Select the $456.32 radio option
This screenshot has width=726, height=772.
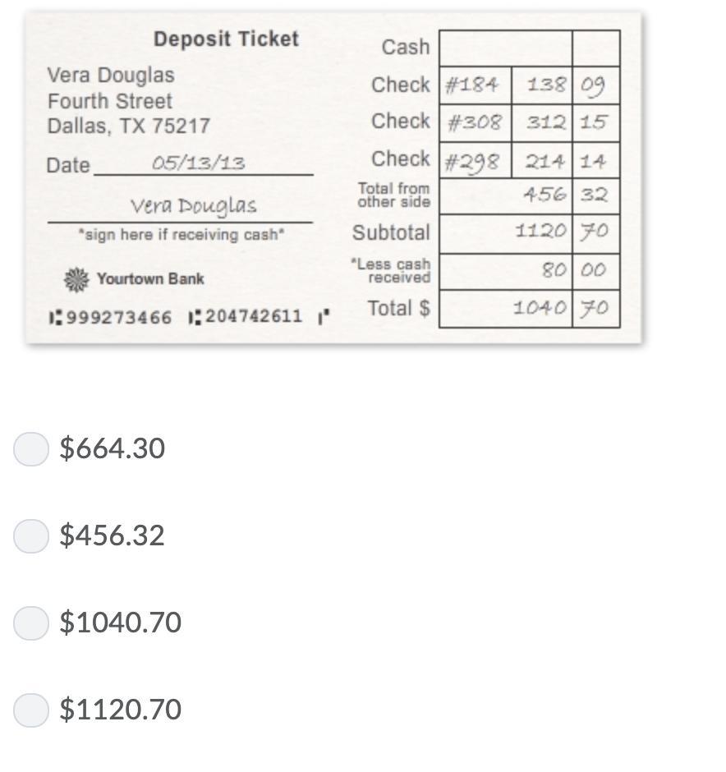(30, 535)
